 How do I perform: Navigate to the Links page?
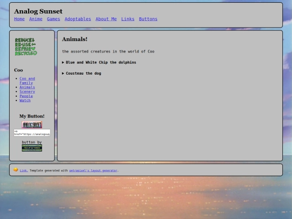pos(128,19)
